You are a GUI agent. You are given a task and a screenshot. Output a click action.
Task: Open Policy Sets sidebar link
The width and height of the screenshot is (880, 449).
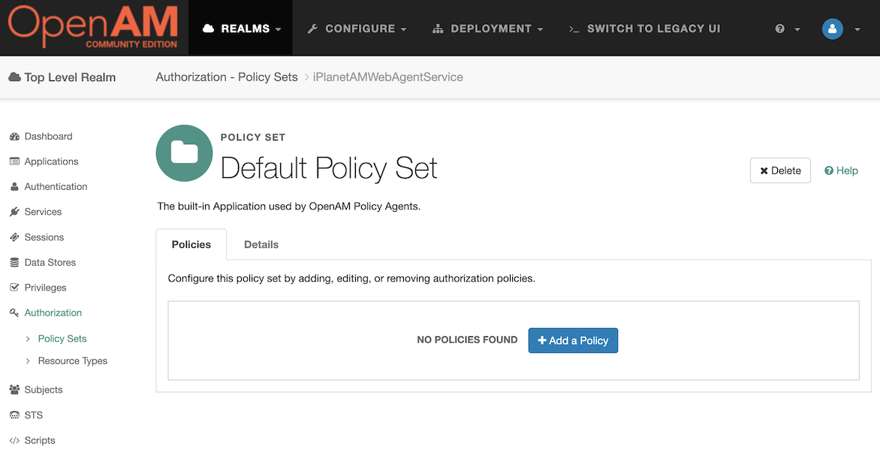pyautogui.click(x=62, y=339)
